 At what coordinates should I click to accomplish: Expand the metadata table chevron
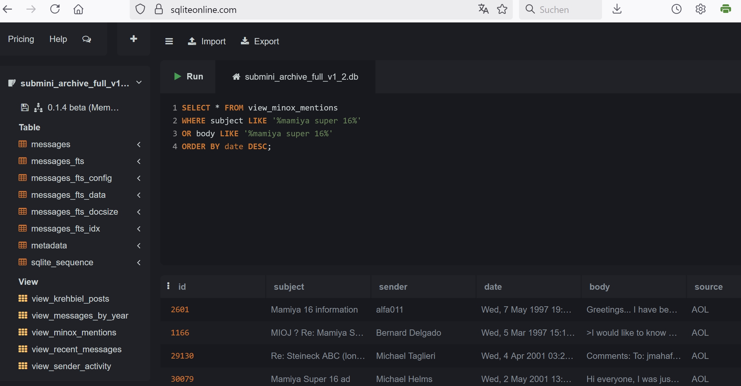pos(139,246)
